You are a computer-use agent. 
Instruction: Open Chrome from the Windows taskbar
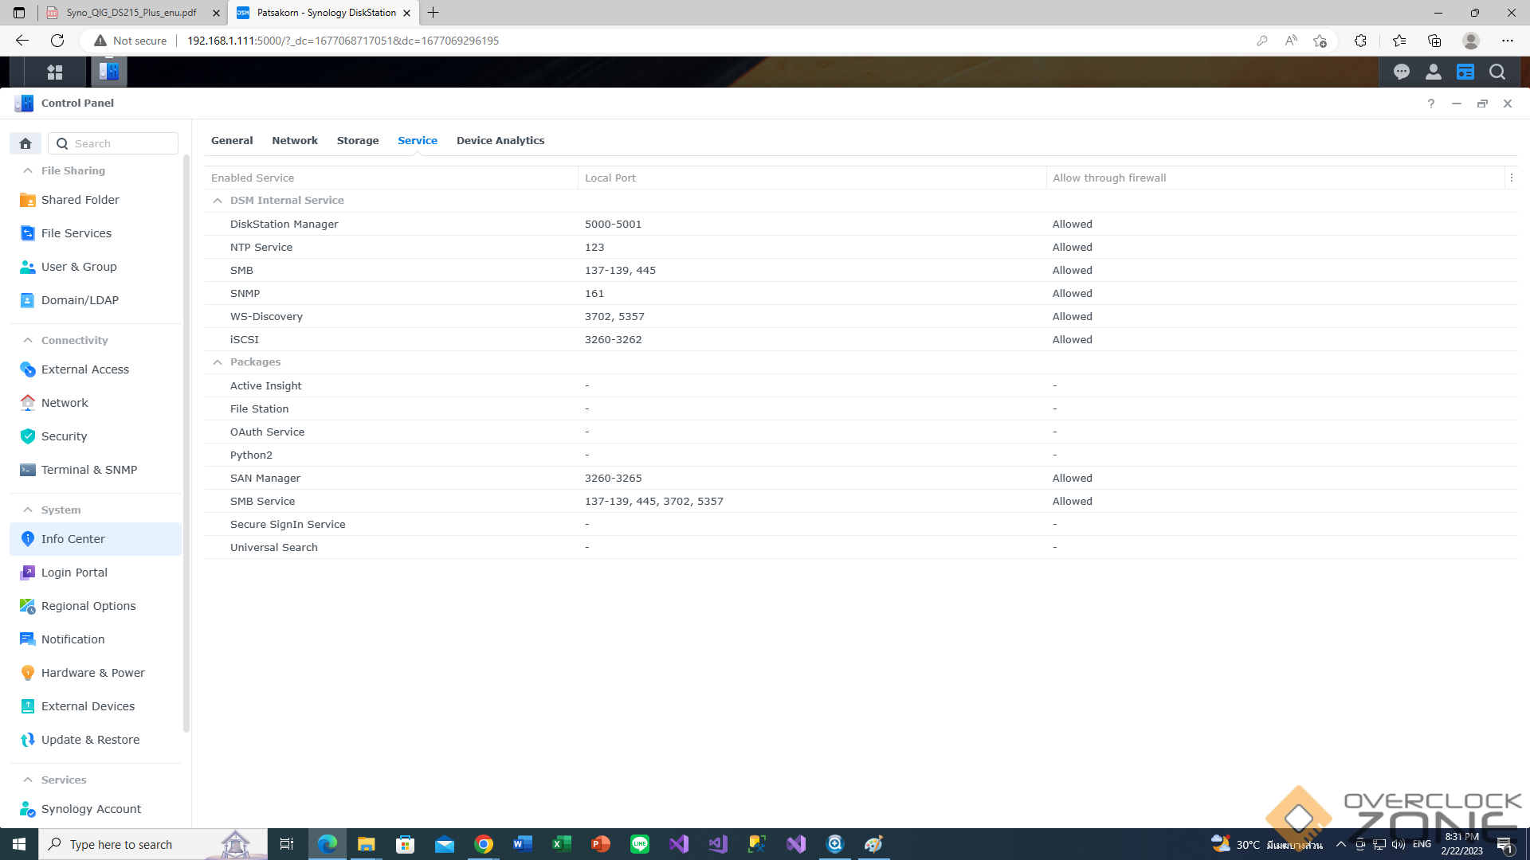[x=483, y=844]
